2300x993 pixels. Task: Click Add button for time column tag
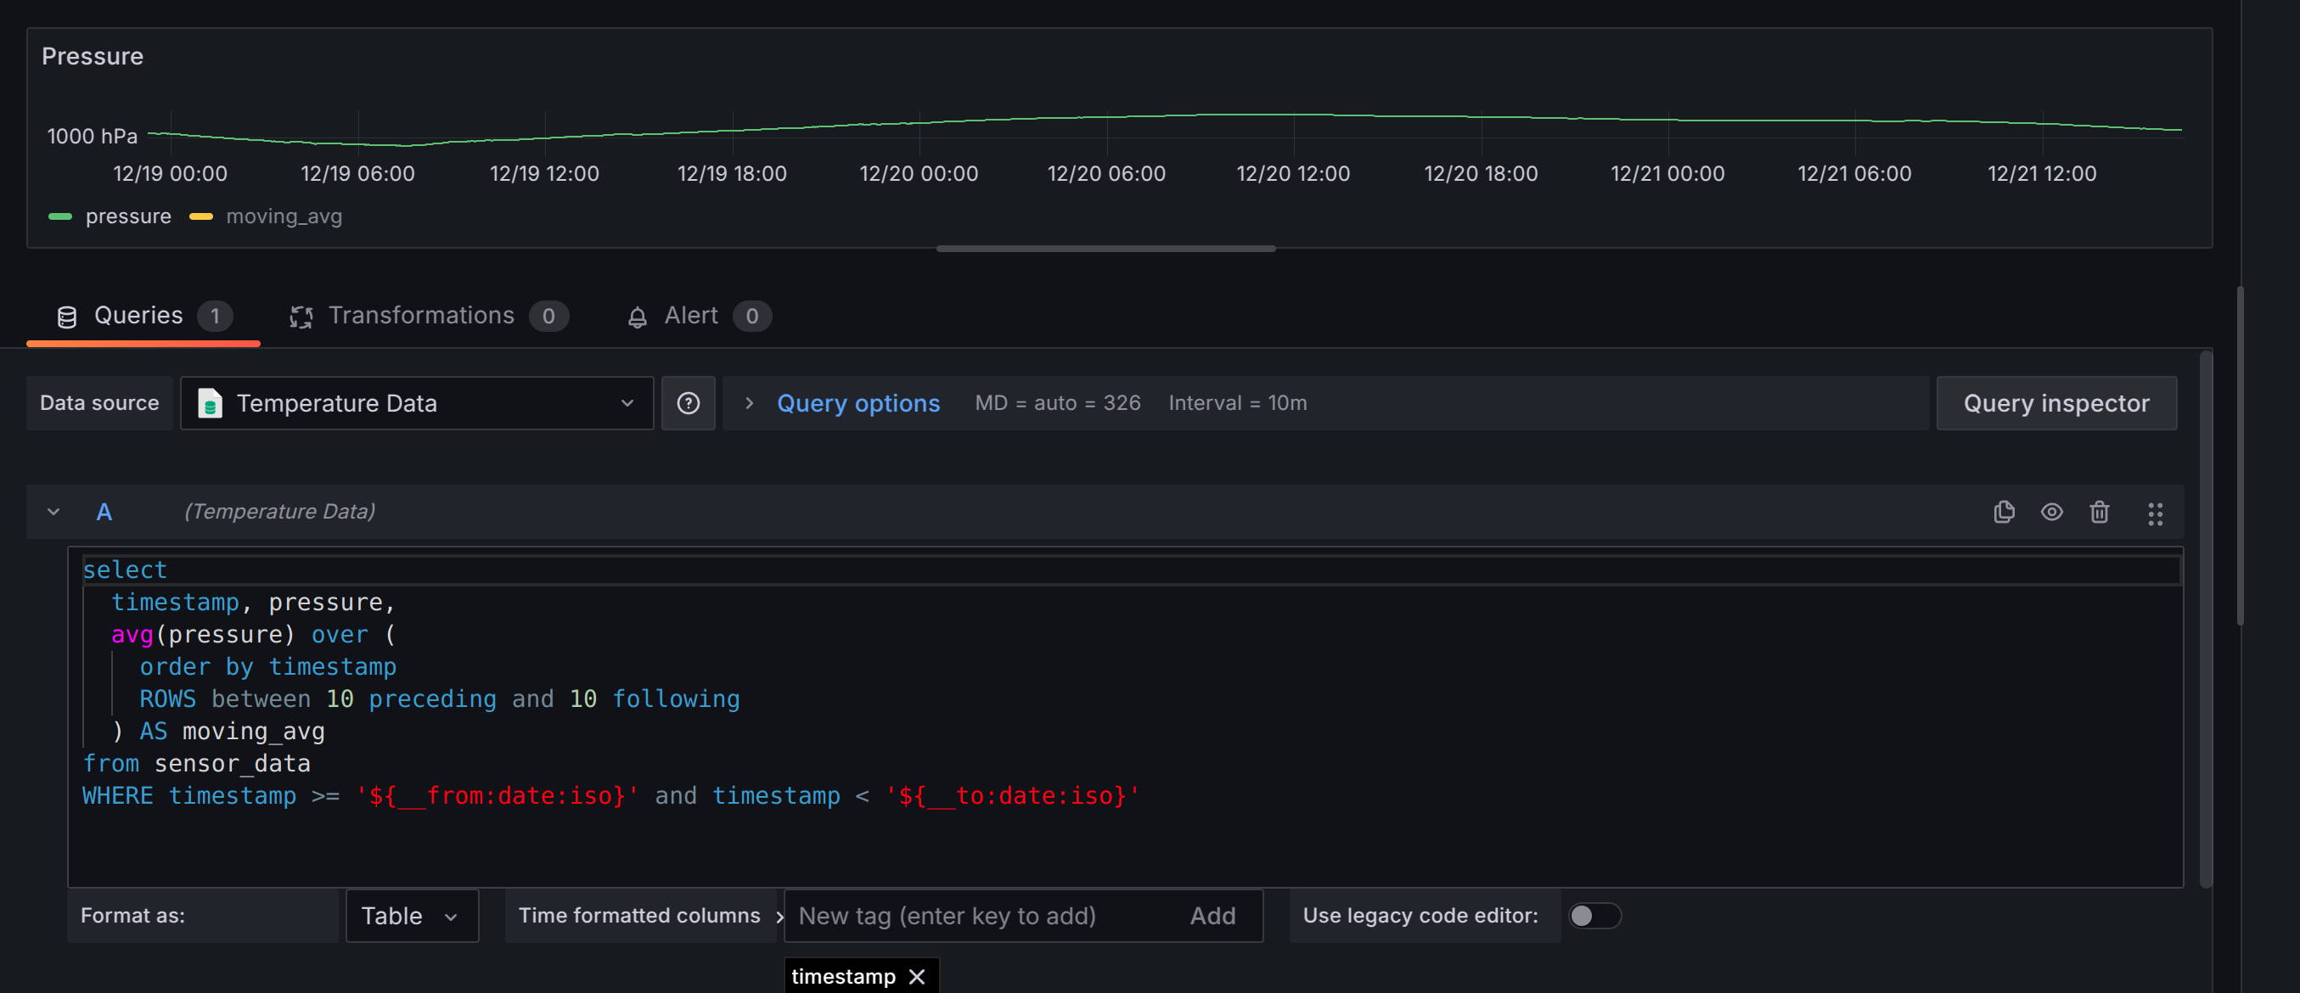1212,916
